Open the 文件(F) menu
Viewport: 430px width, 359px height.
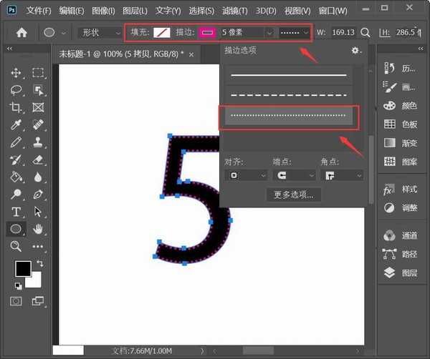tap(39, 11)
